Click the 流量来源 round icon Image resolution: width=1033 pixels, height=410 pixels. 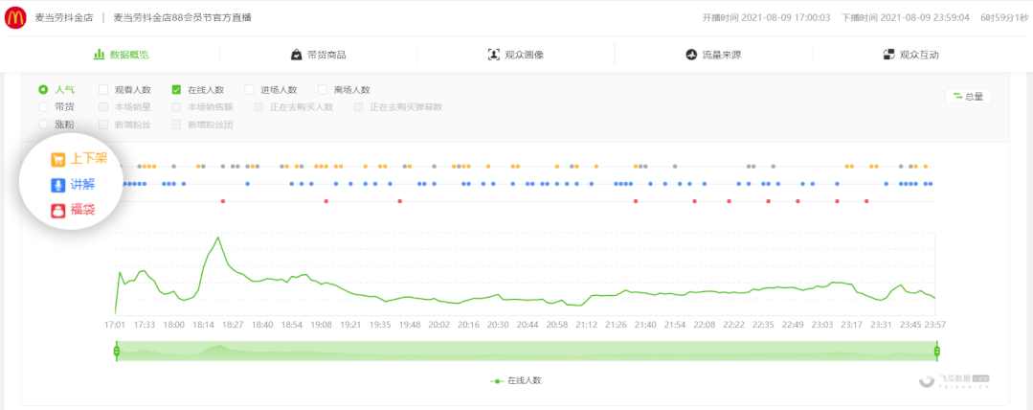tap(691, 55)
